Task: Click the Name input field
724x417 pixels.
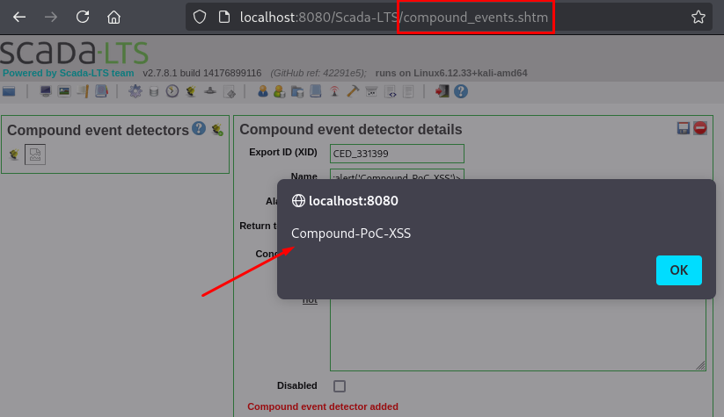Action: 397,175
